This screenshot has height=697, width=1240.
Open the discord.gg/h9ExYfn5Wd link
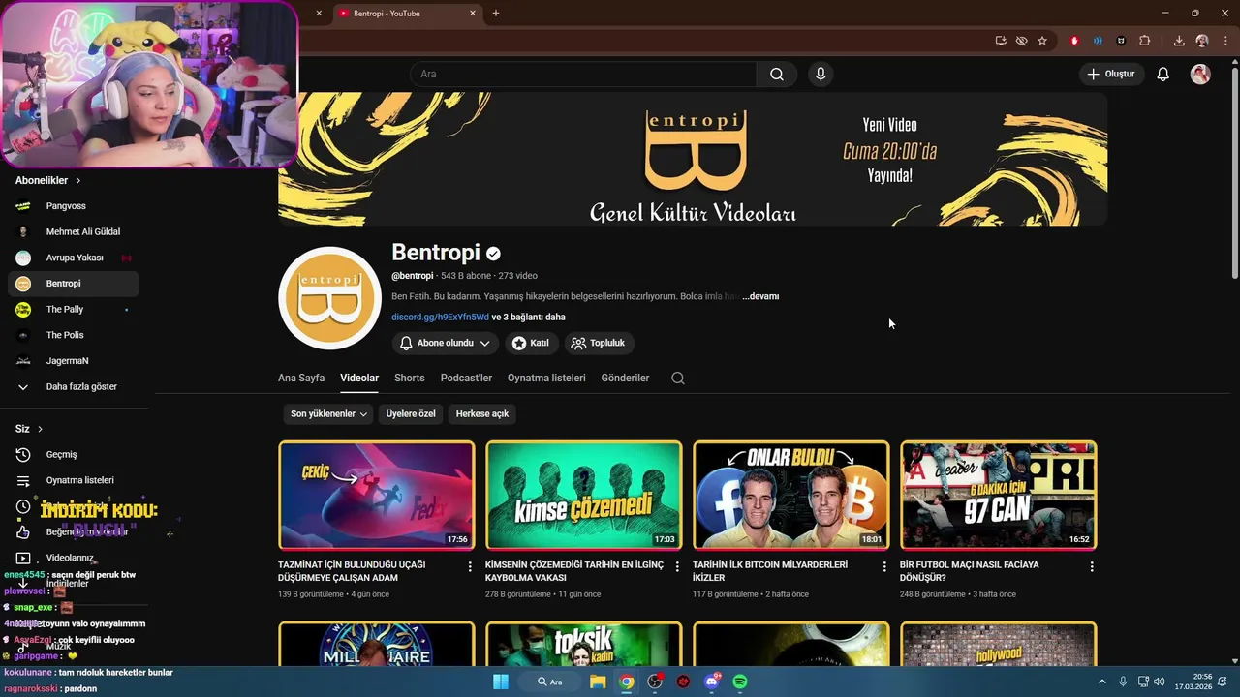pyautogui.click(x=440, y=317)
